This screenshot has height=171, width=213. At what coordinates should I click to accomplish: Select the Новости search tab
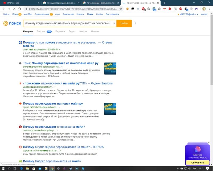pyautogui.click(x=83, y=31)
